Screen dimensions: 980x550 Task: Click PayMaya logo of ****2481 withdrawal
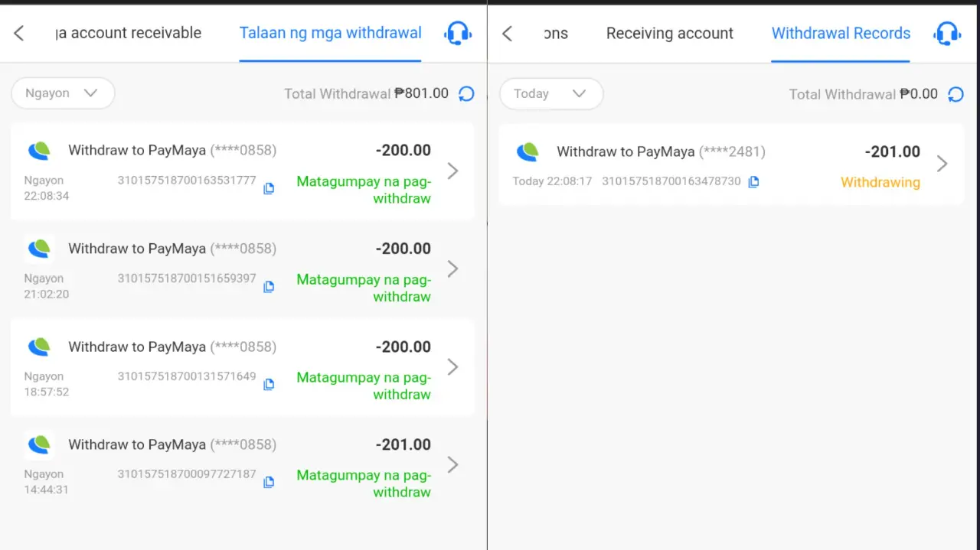point(528,151)
